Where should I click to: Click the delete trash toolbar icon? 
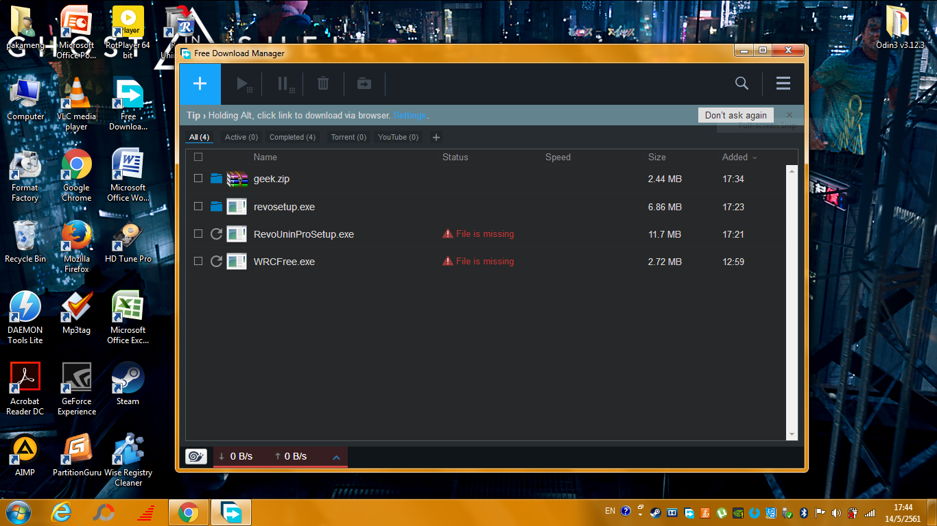click(323, 84)
